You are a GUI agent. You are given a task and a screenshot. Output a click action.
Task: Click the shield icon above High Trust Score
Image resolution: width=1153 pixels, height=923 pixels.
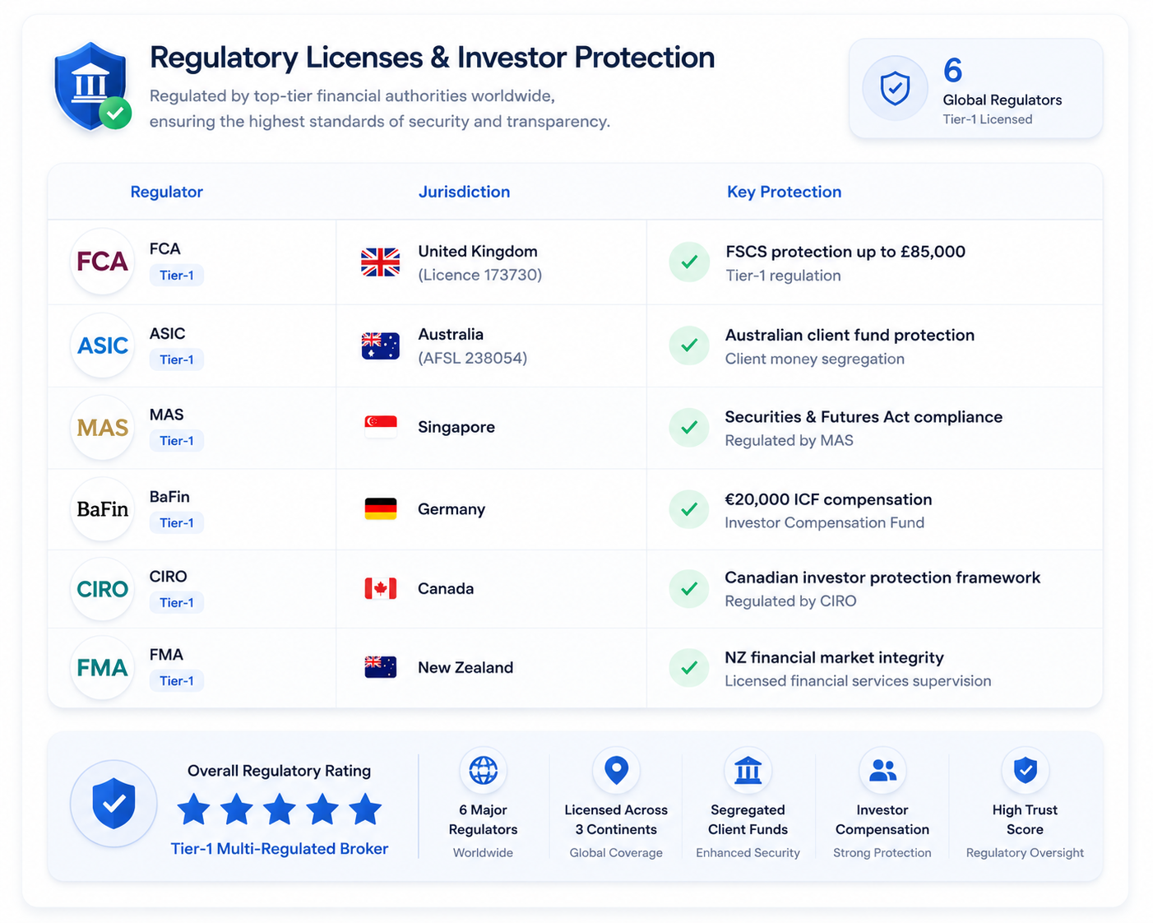point(1025,771)
